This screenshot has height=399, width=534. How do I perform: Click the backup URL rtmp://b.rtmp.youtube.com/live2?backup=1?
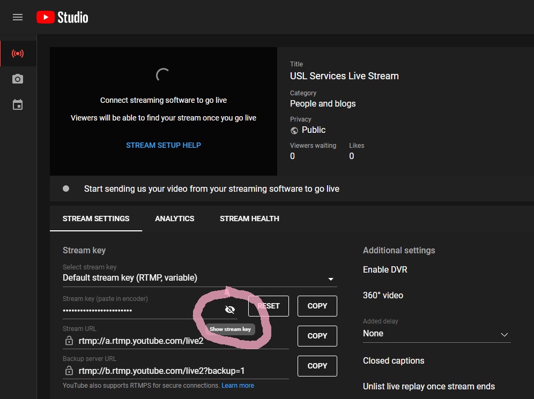coord(161,371)
